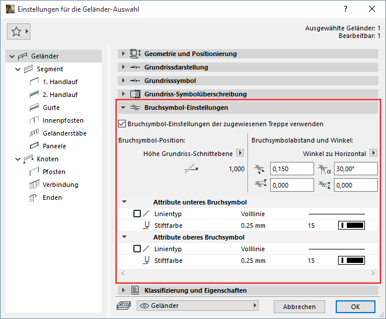Collapse Bruchsymbol-Einstellungen panel
The width and height of the screenshot is (386, 319).
123,108
